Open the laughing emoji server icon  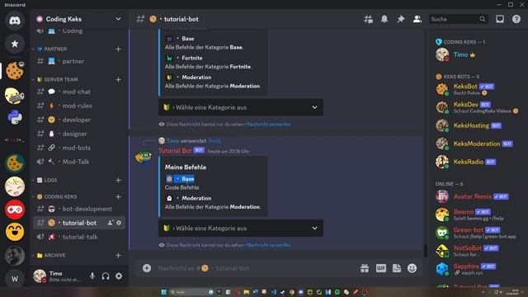coord(15,232)
